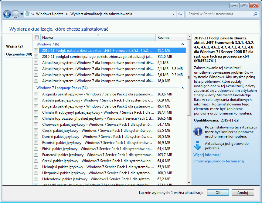Collapse the Windows 7 Language Packs group
The width and height of the screenshot is (262, 203).
183,88
